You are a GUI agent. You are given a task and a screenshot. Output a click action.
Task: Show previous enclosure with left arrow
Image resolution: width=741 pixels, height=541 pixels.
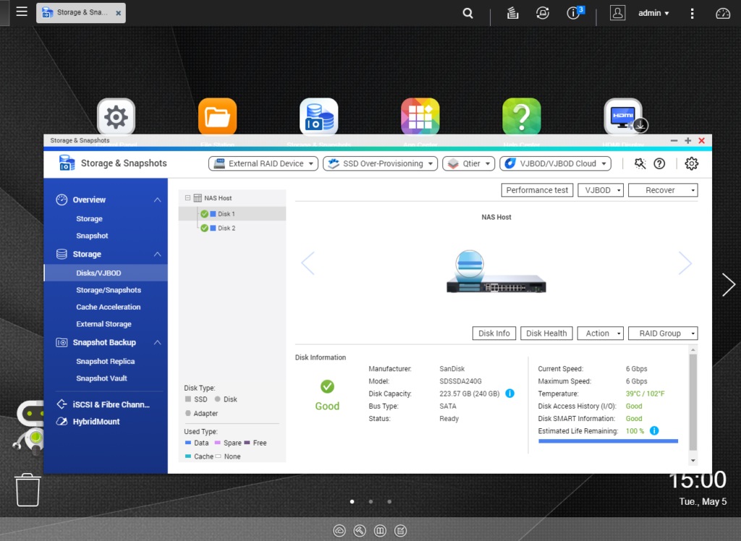[x=308, y=263]
